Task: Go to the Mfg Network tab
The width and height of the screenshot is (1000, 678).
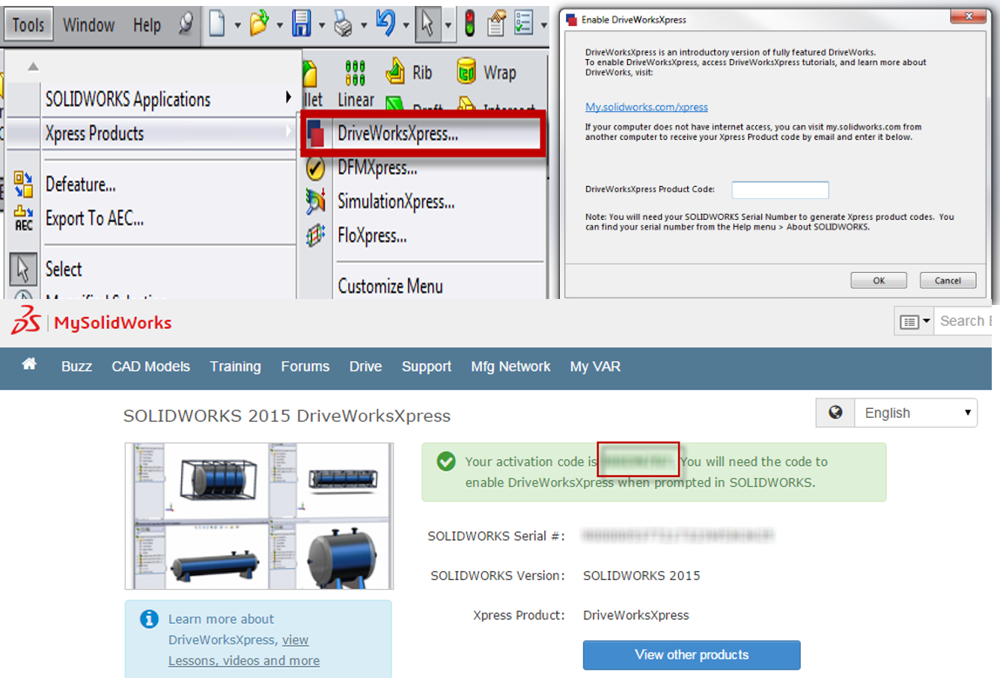Action: coord(510,366)
